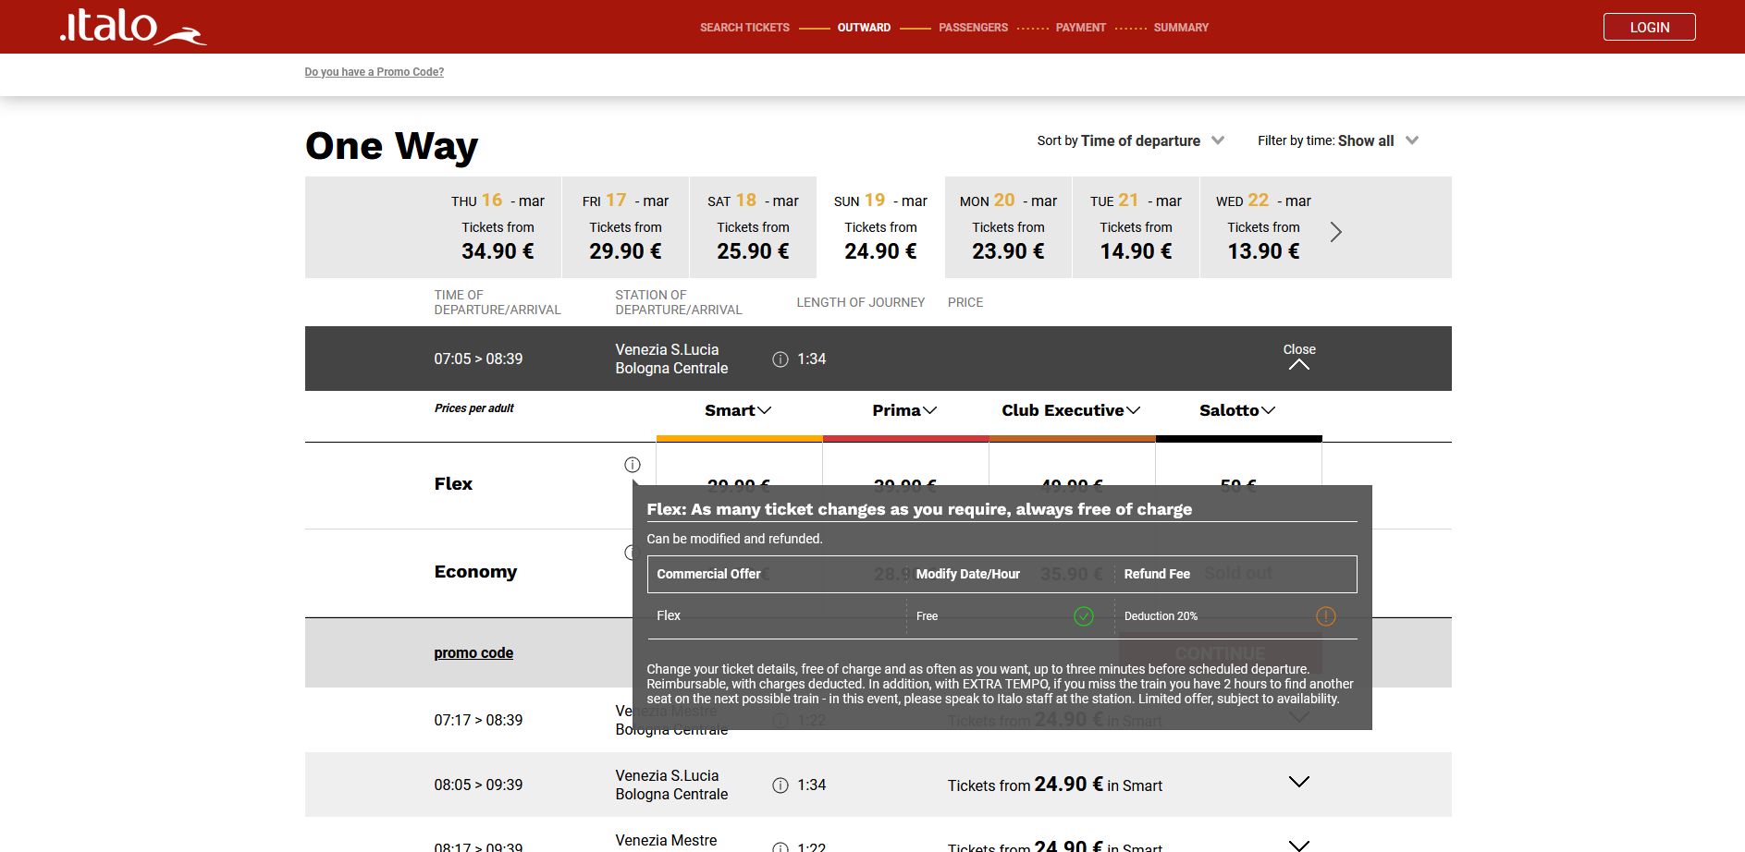Select the MON 20 mar date tab
Image resolution: width=1745 pixels, height=852 pixels.
point(1008,227)
